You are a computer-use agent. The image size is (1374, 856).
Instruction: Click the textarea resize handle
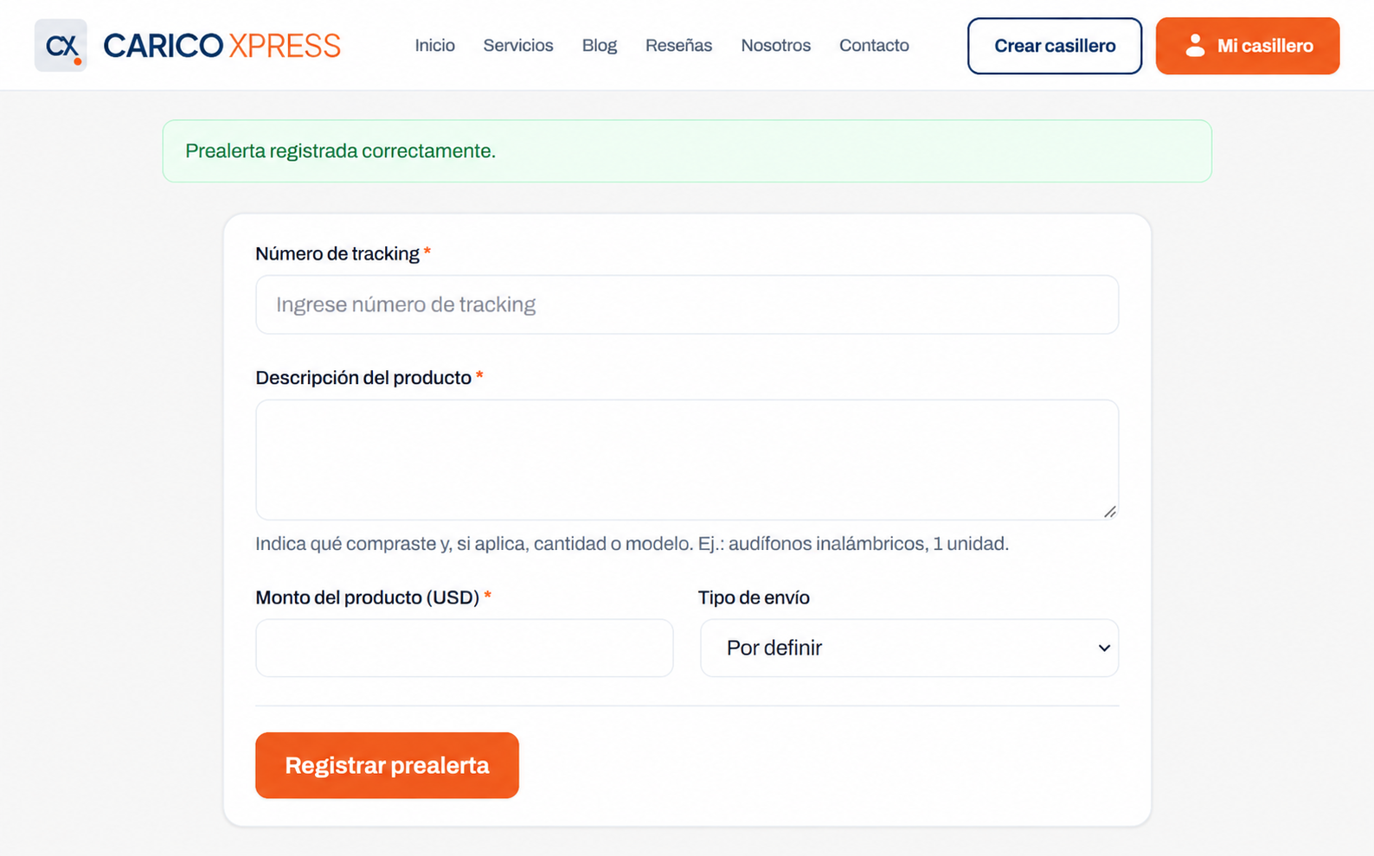[x=1110, y=512]
